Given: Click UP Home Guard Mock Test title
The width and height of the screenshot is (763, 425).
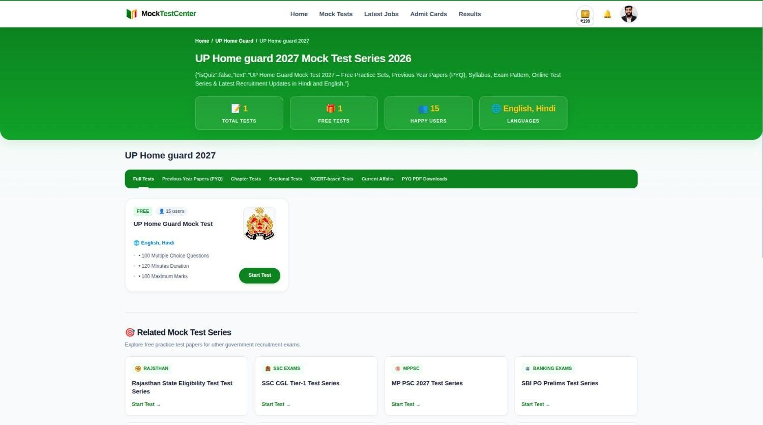Looking at the screenshot, I should coord(173,224).
